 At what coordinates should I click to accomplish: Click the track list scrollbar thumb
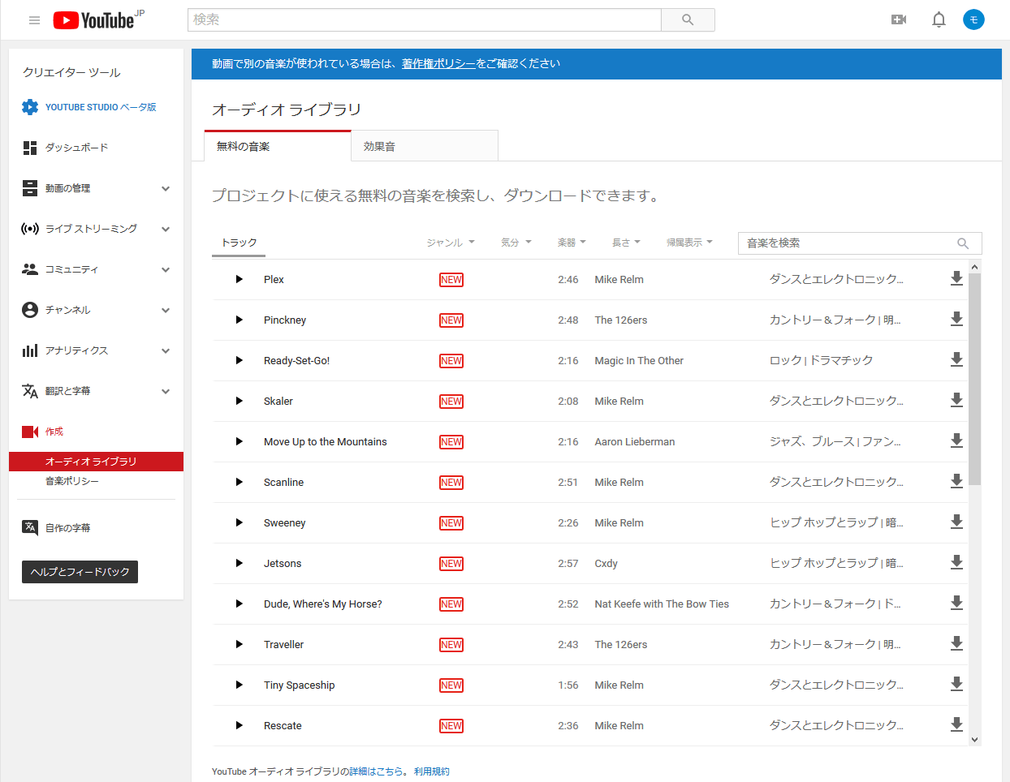(x=975, y=379)
